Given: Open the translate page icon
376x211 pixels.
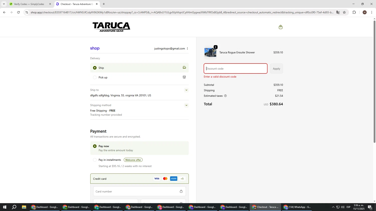Looking at the screenshot, I should tap(338, 12).
